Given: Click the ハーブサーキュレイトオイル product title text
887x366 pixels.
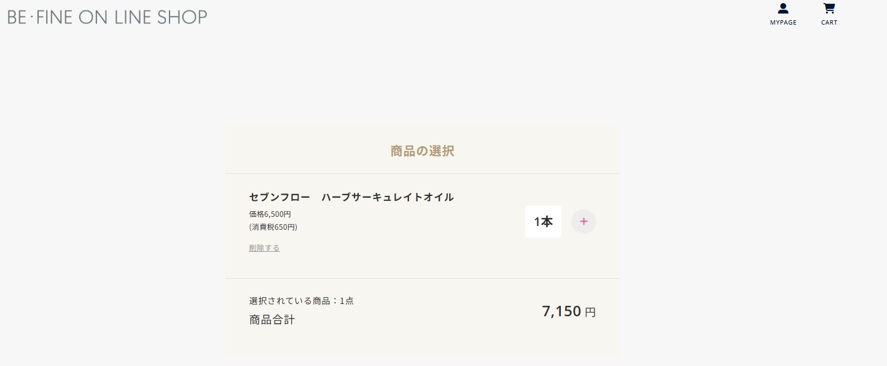Looking at the screenshot, I should (388, 197).
